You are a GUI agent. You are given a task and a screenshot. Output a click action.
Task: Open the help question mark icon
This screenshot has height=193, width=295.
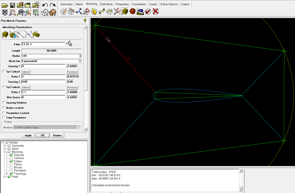tap(85, 21)
